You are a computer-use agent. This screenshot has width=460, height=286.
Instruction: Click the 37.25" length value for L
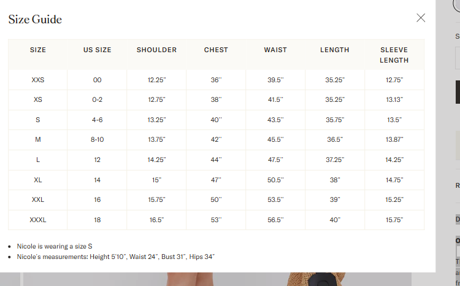coord(335,160)
